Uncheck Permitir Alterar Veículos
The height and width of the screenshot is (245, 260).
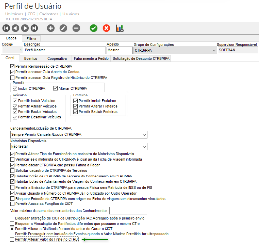click(x=15, y=106)
